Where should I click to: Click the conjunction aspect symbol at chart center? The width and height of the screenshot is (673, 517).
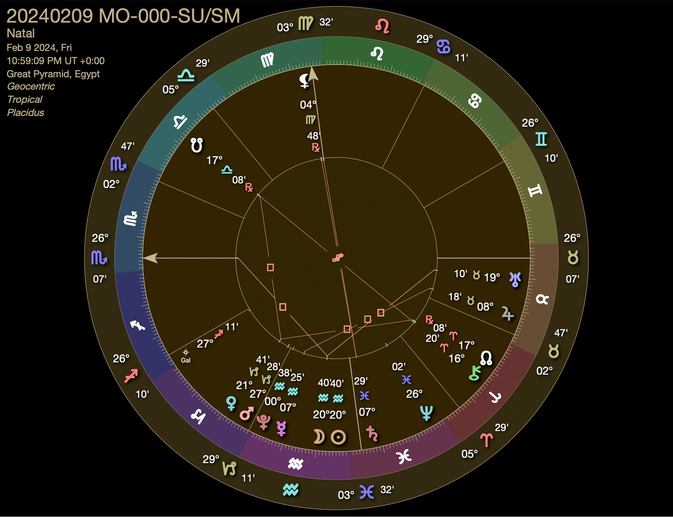[338, 258]
